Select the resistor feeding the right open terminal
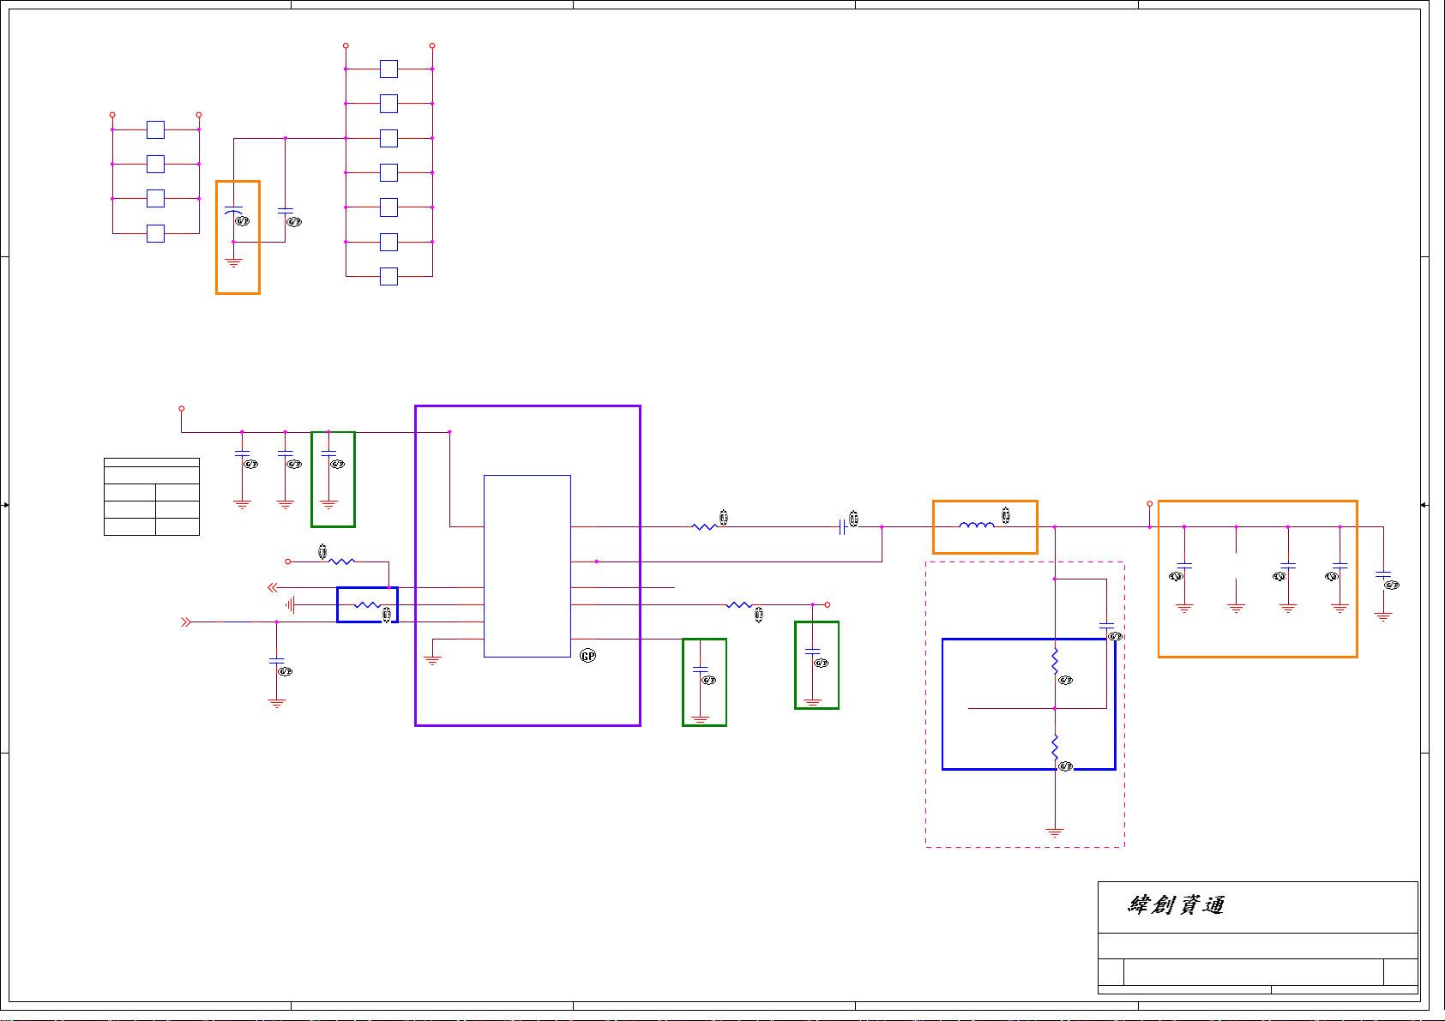The image size is (1445, 1021). (739, 604)
